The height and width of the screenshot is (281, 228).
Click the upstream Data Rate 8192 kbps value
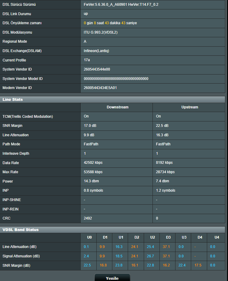[164, 163]
